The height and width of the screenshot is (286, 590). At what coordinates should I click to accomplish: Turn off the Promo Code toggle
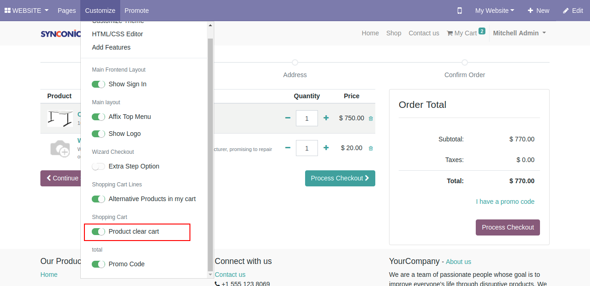point(99,264)
